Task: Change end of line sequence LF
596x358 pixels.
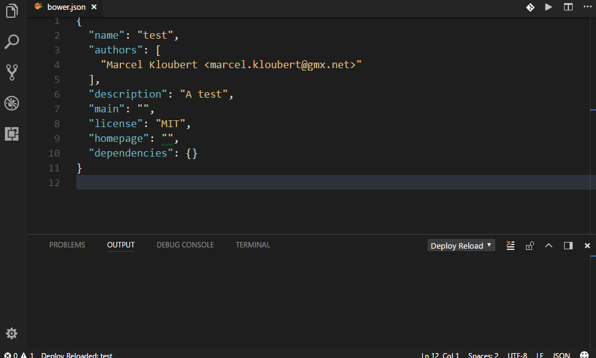Action: click(x=539, y=355)
